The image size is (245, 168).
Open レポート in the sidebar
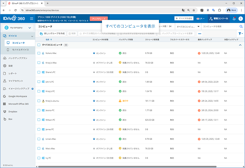[13, 73]
